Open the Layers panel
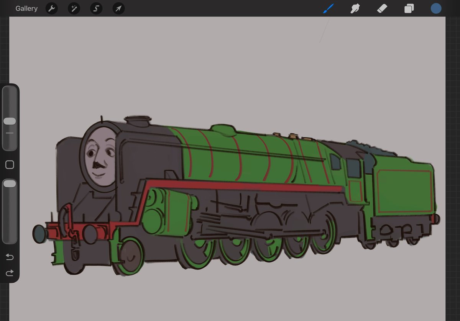 (409, 8)
